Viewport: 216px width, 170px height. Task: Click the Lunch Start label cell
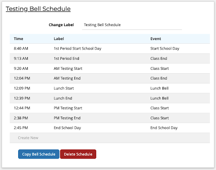(x=64, y=88)
